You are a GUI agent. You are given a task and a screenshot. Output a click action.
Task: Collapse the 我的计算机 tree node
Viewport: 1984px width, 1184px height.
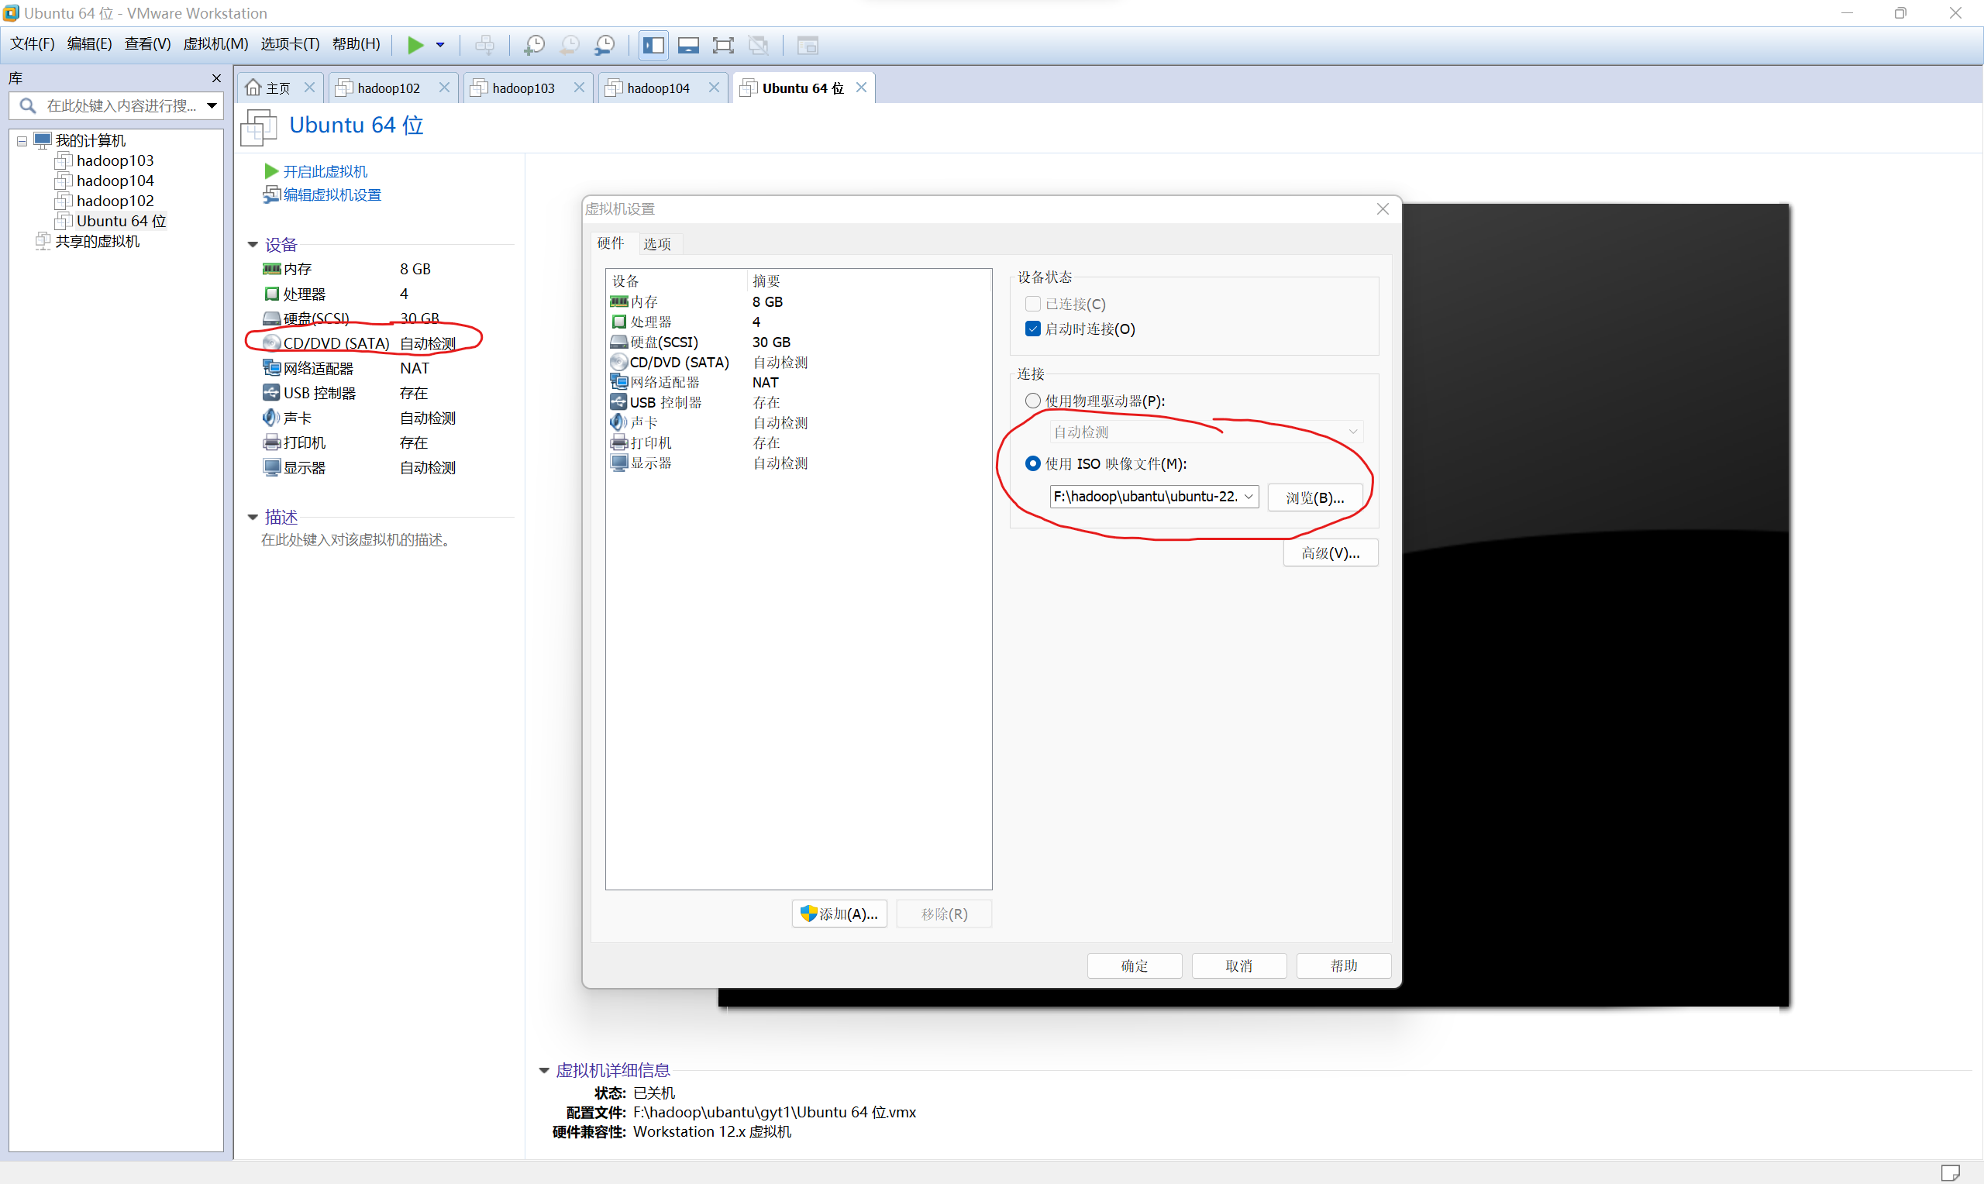point(22,141)
